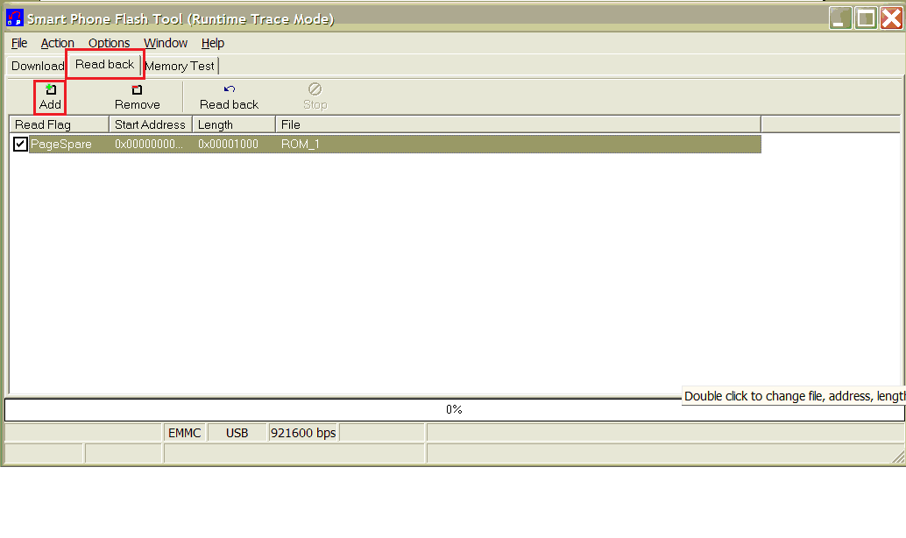This screenshot has width=906, height=538.
Task: Select the ROM_1 file cell
Action: click(301, 144)
